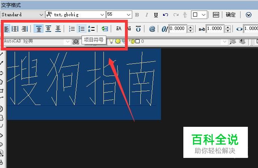The image size is (258, 168).
Task: Apply numbered list formatting
Action: [x=72, y=29]
